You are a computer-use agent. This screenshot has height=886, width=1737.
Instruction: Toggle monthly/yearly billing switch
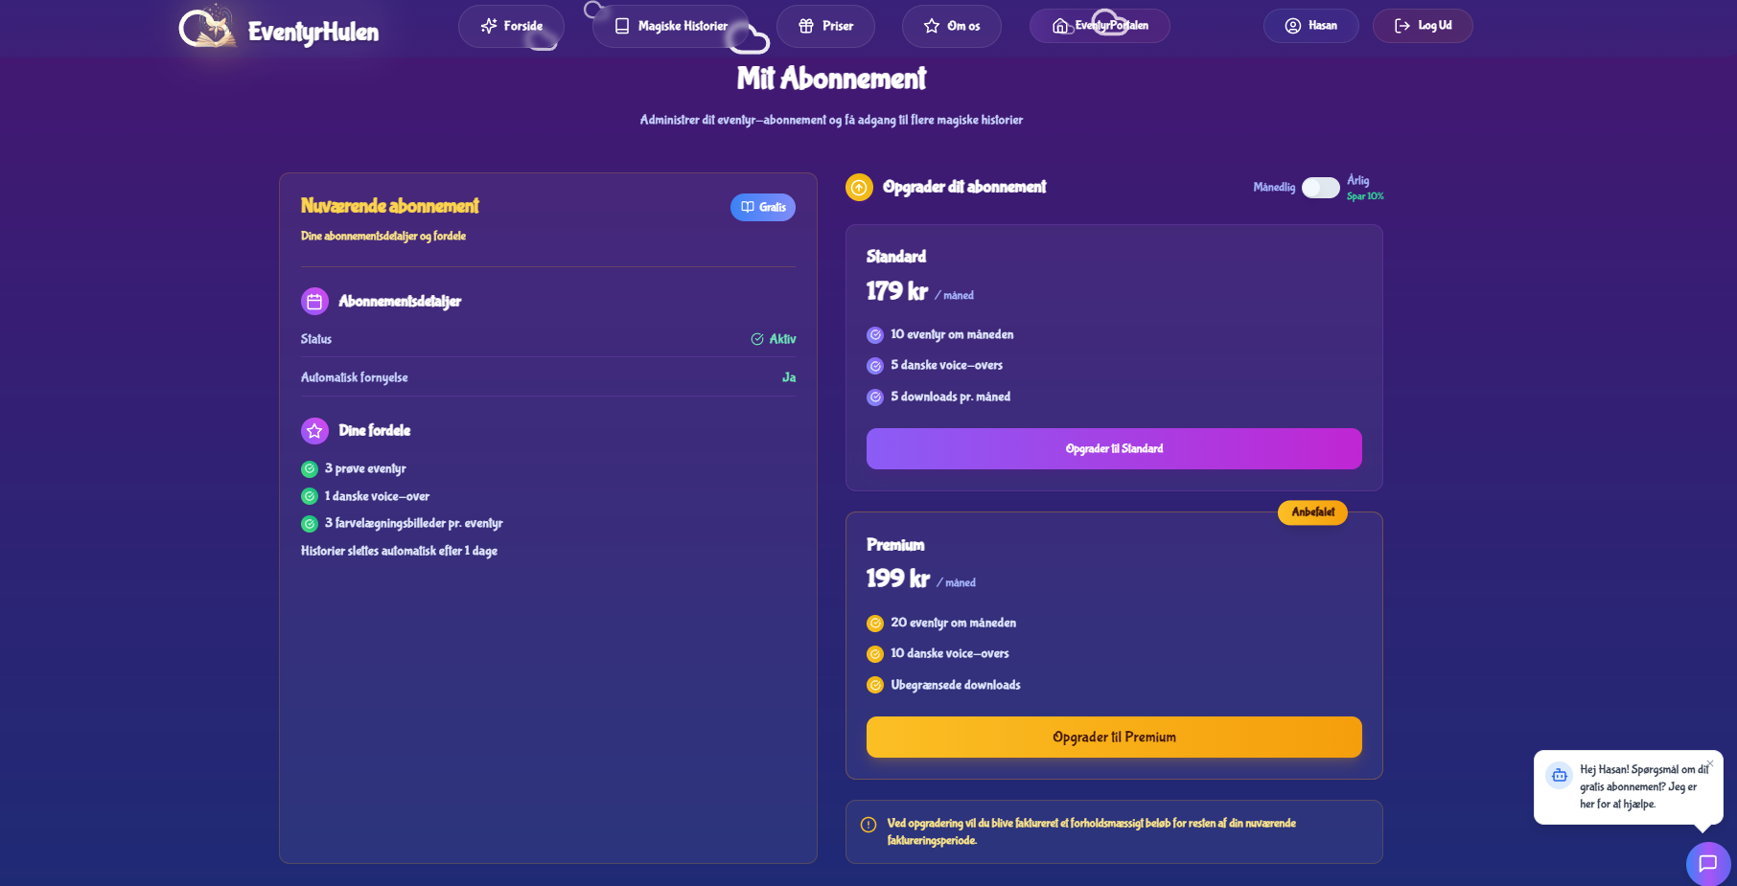(1320, 188)
